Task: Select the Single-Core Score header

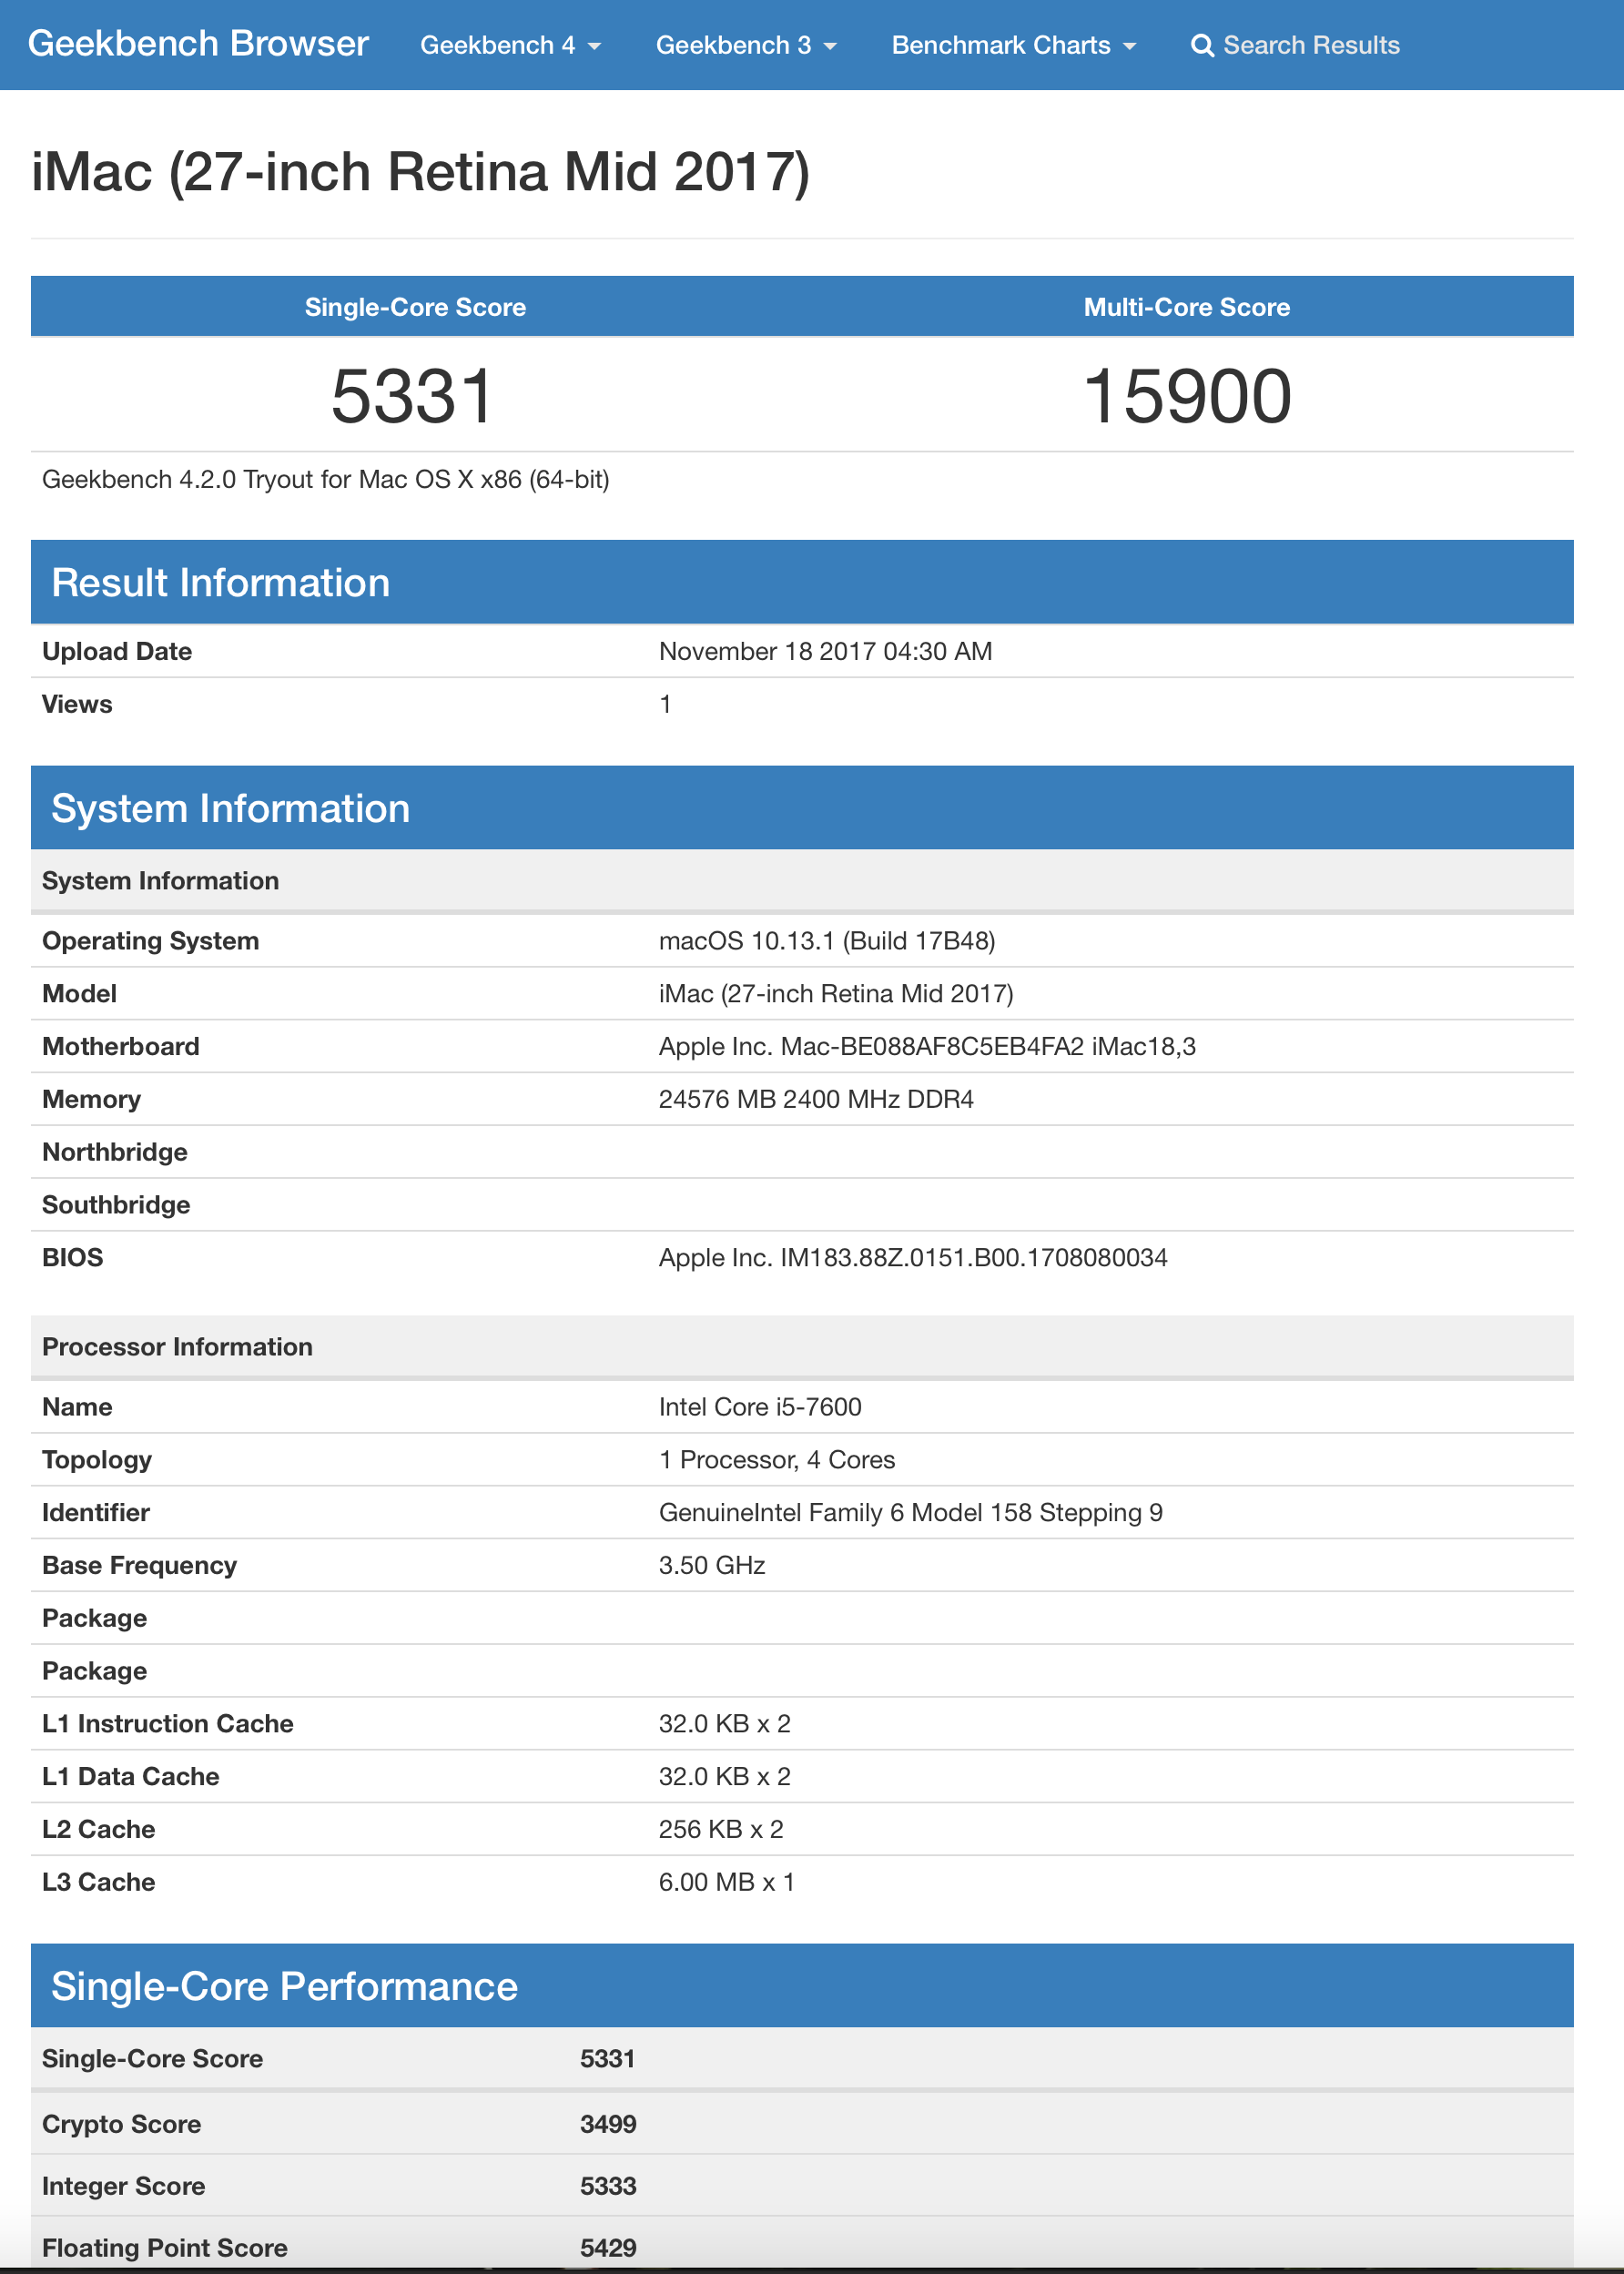Action: pos(415,307)
